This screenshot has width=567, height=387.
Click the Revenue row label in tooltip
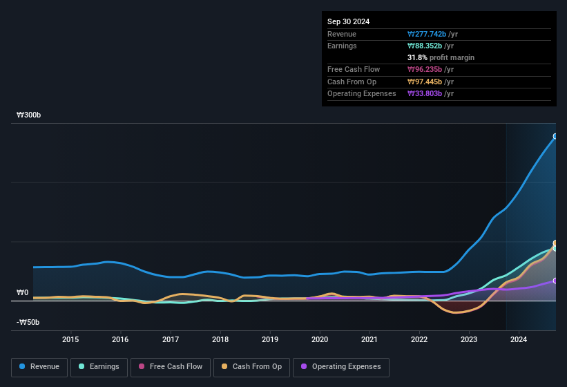[x=342, y=34]
